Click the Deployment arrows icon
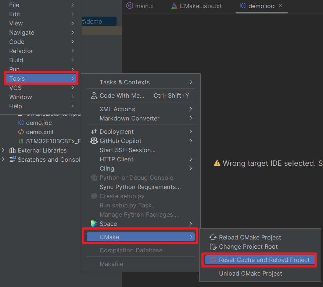323x287 pixels. click(94, 132)
